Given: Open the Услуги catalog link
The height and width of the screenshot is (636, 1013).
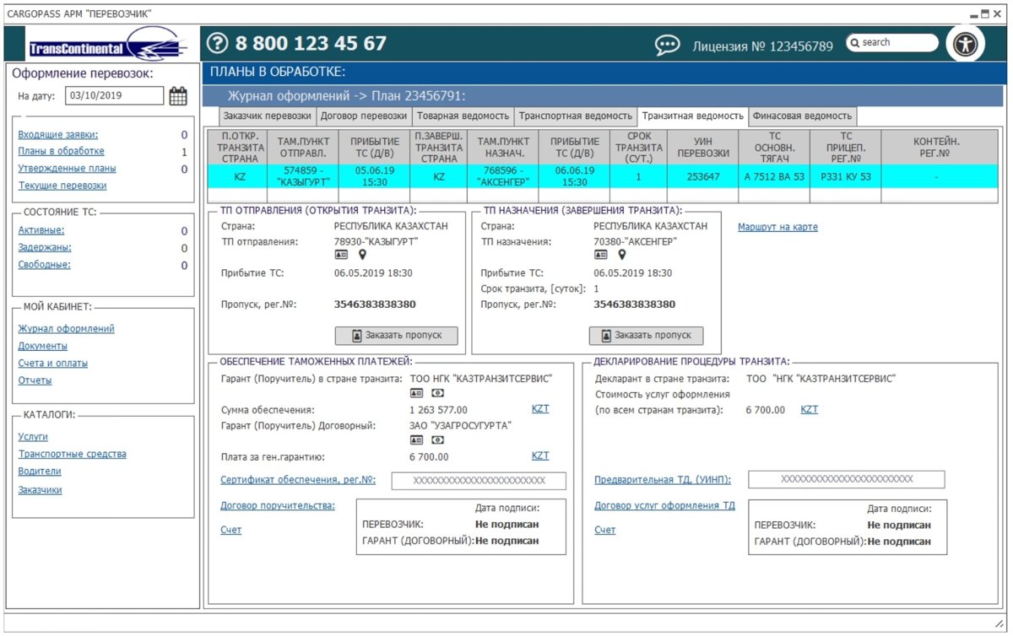Looking at the screenshot, I should coord(33,437).
